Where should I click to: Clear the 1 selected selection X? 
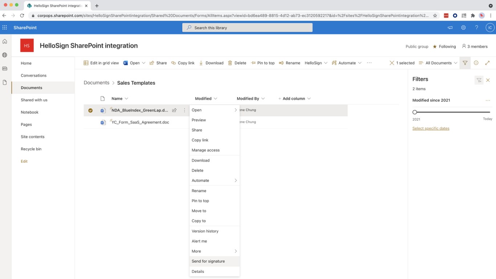pyautogui.click(x=392, y=63)
